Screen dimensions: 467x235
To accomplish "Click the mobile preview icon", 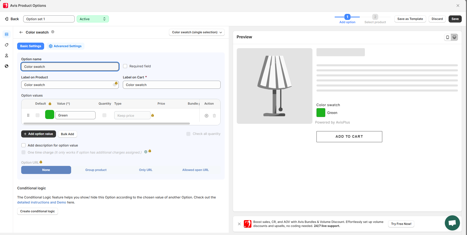I will point(448,37).
